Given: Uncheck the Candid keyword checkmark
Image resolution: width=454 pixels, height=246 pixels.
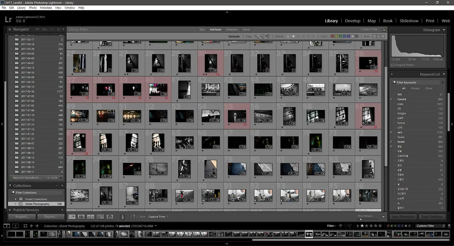Looking at the screenshot, I should [392, 99].
